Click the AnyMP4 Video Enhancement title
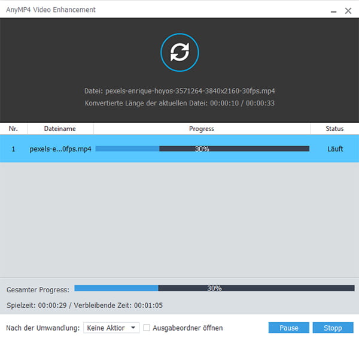The height and width of the screenshot is (342, 359). click(x=51, y=10)
